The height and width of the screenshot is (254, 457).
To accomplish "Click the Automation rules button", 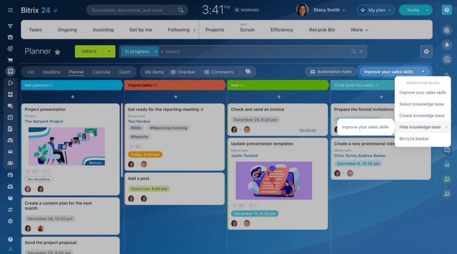I will [x=331, y=72].
